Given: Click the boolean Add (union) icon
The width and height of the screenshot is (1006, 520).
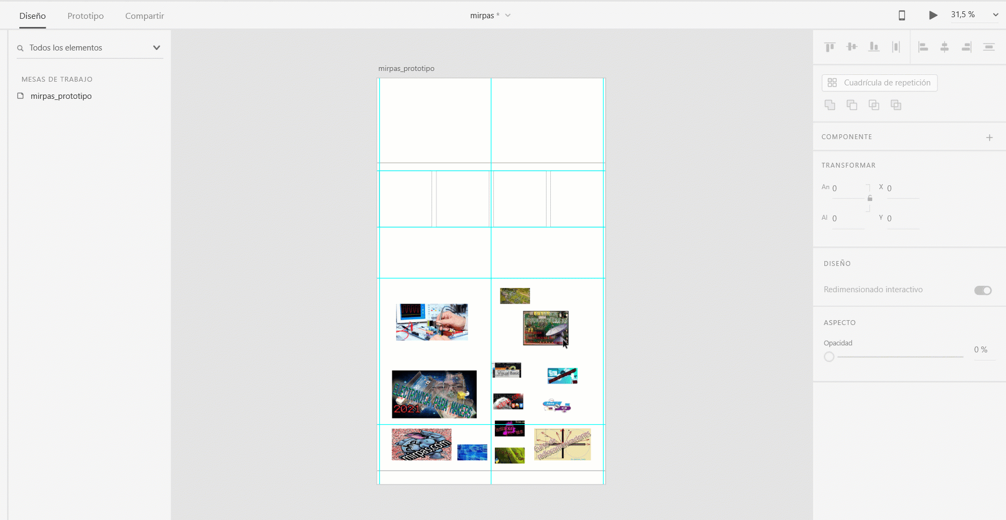Looking at the screenshot, I should point(830,105).
